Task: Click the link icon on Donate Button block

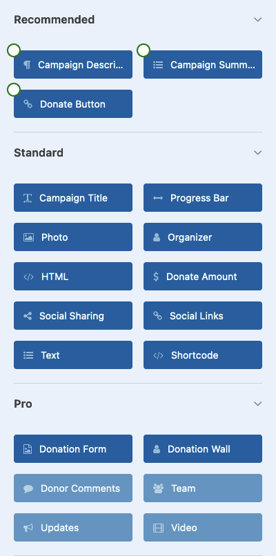Action: [x=28, y=104]
